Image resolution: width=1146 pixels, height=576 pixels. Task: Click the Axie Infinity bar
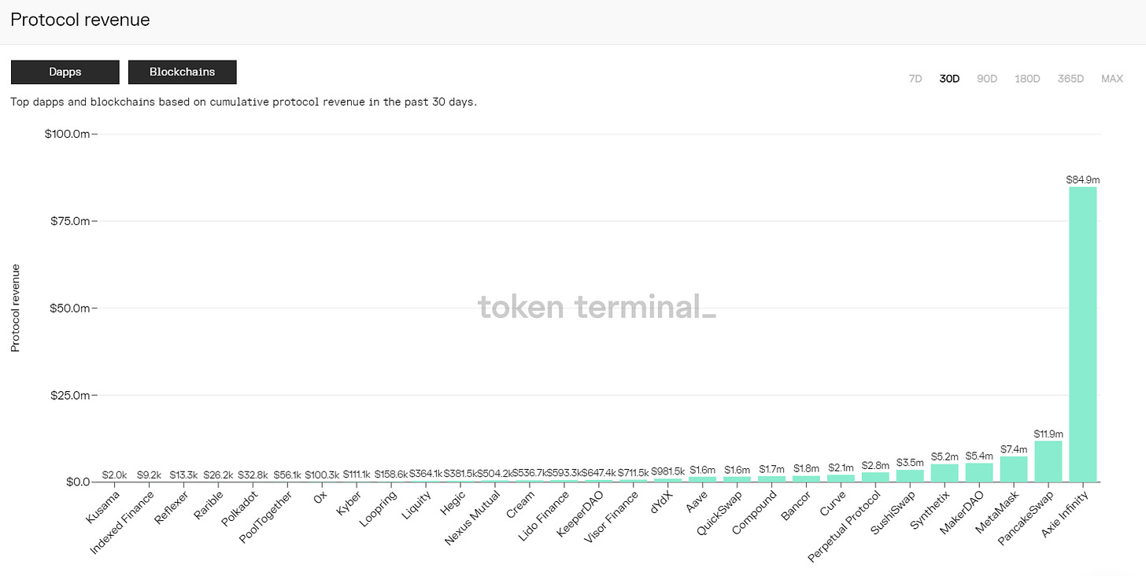[x=1083, y=334]
